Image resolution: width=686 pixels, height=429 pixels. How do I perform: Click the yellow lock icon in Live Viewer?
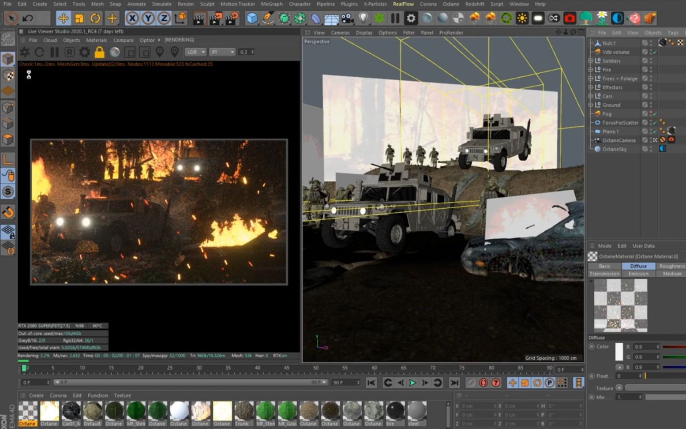[x=100, y=52]
